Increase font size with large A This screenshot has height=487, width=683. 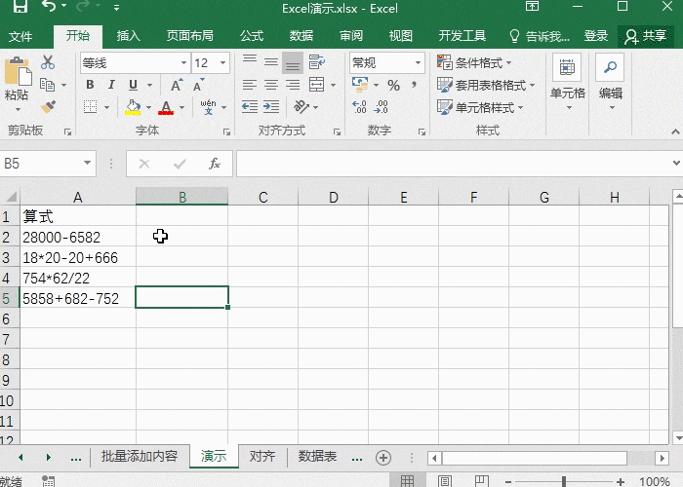(176, 85)
